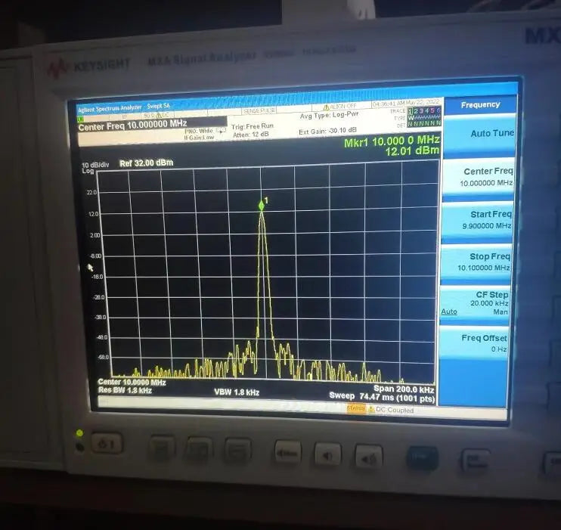The image size is (561, 530).
Task: Select trace number 2 in TRACE row
Action: point(416,111)
